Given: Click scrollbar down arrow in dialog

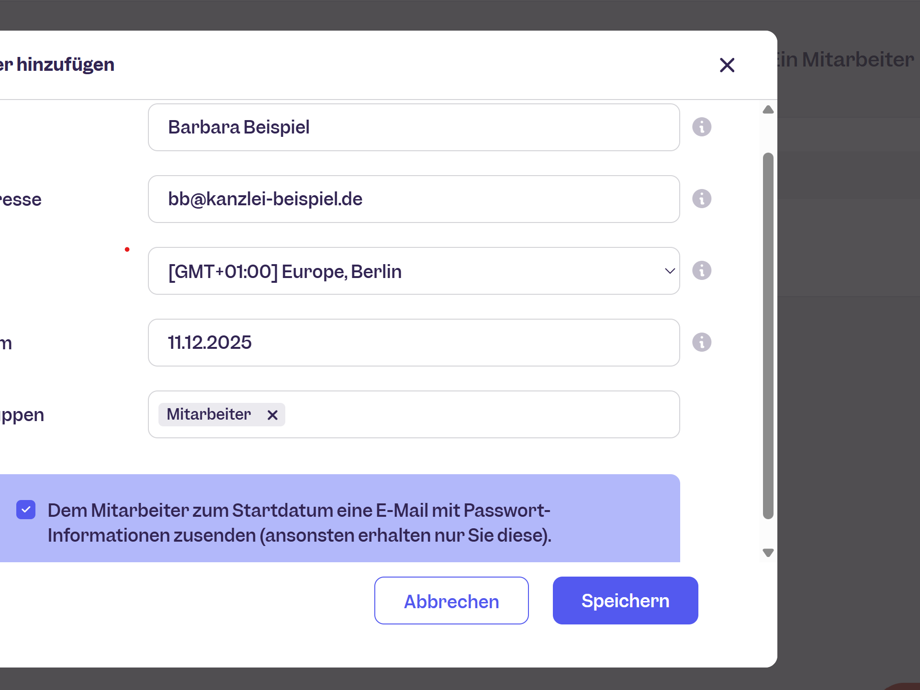Looking at the screenshot, I should pyautogui.click(x=768, y=553).
